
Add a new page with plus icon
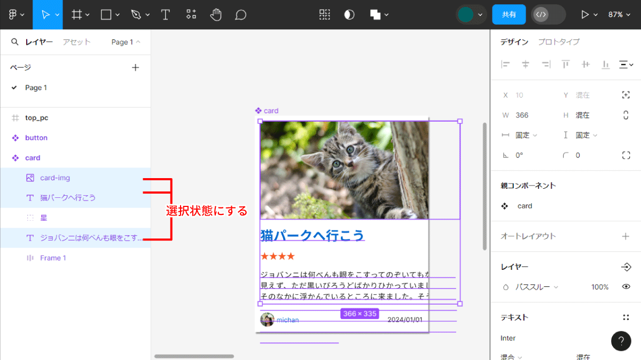click(x=135, y=67)
